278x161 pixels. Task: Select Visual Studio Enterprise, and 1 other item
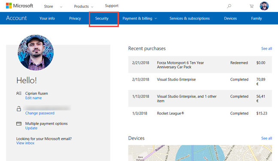(x=200, y=98)
